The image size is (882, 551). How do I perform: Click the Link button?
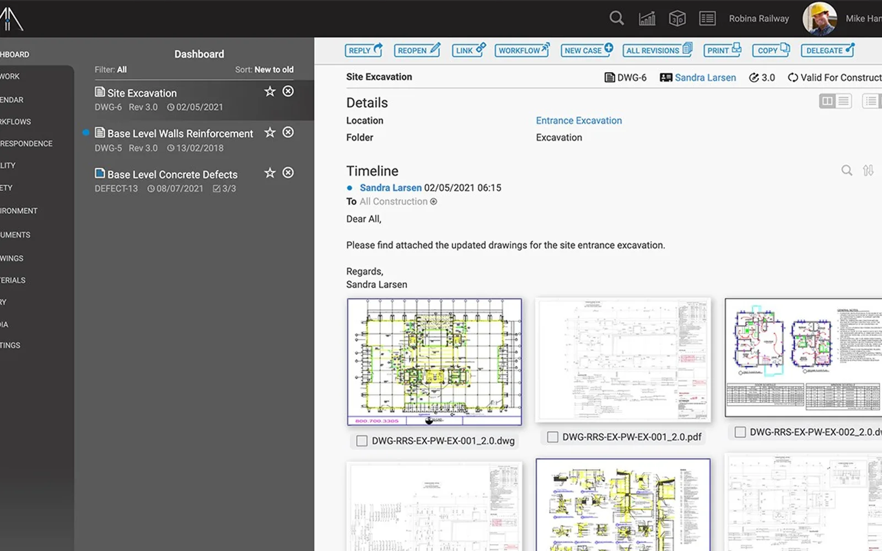tap(469, 50)
